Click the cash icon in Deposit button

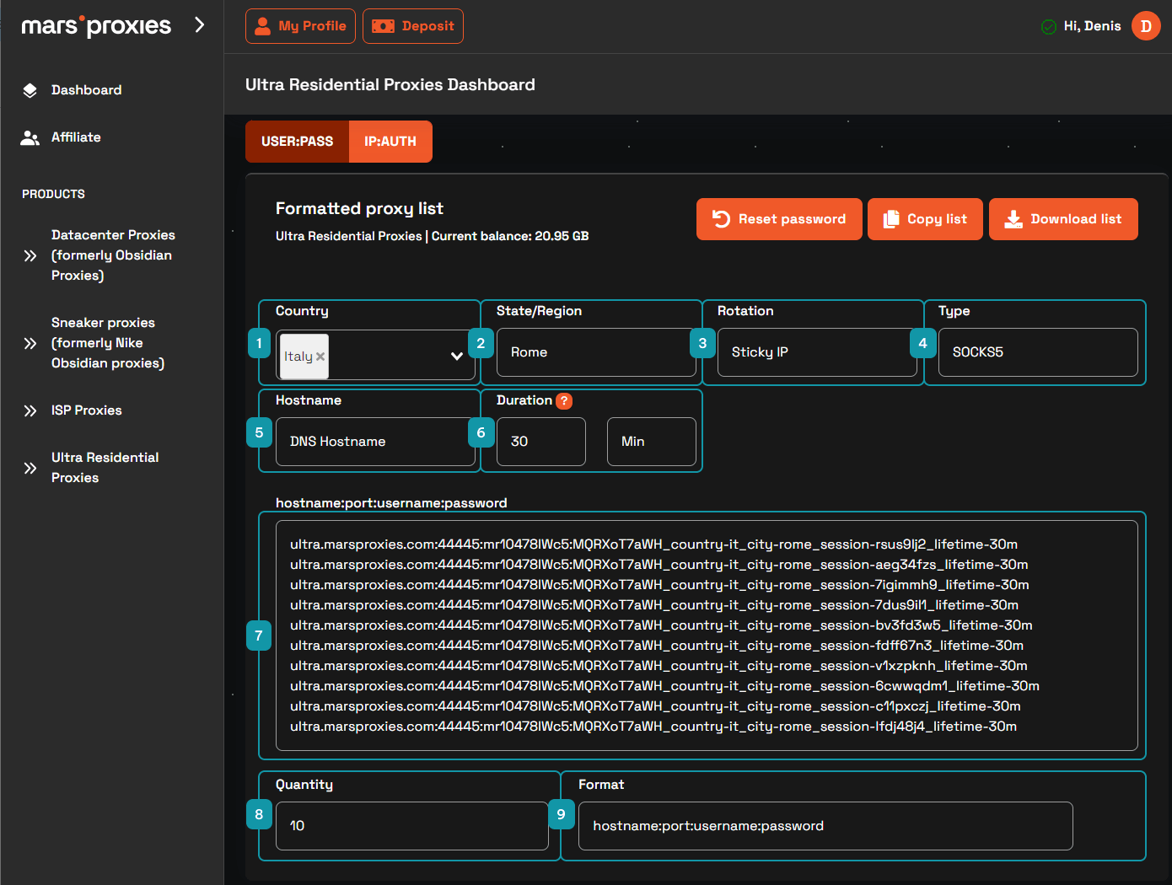(x=383, y=26)
